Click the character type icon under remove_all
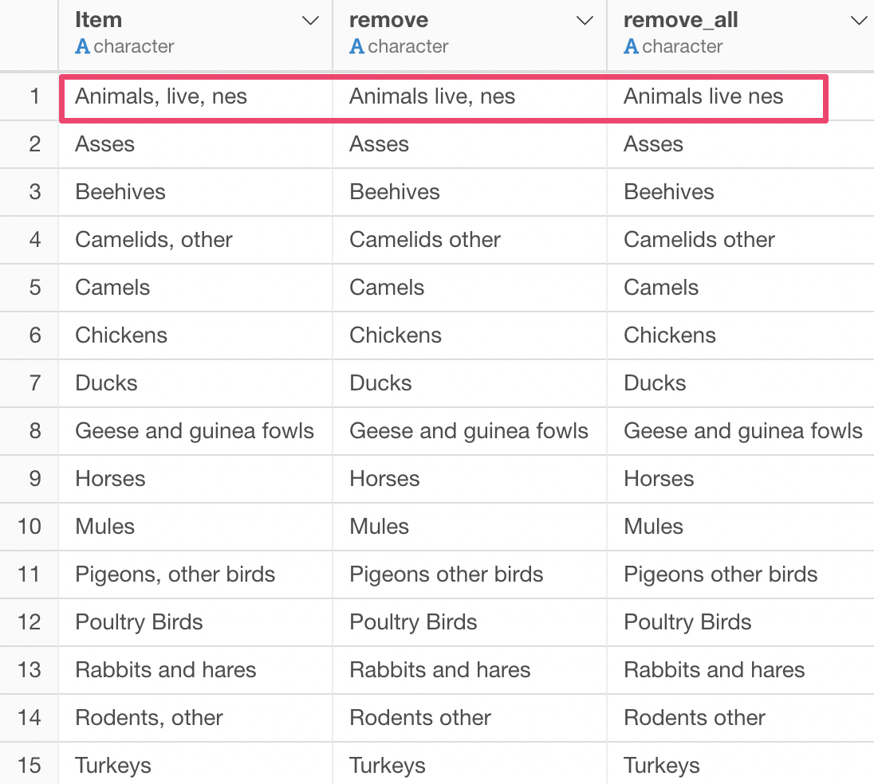The height and width of the screenshot is (784, 874). tap(631, 46)
